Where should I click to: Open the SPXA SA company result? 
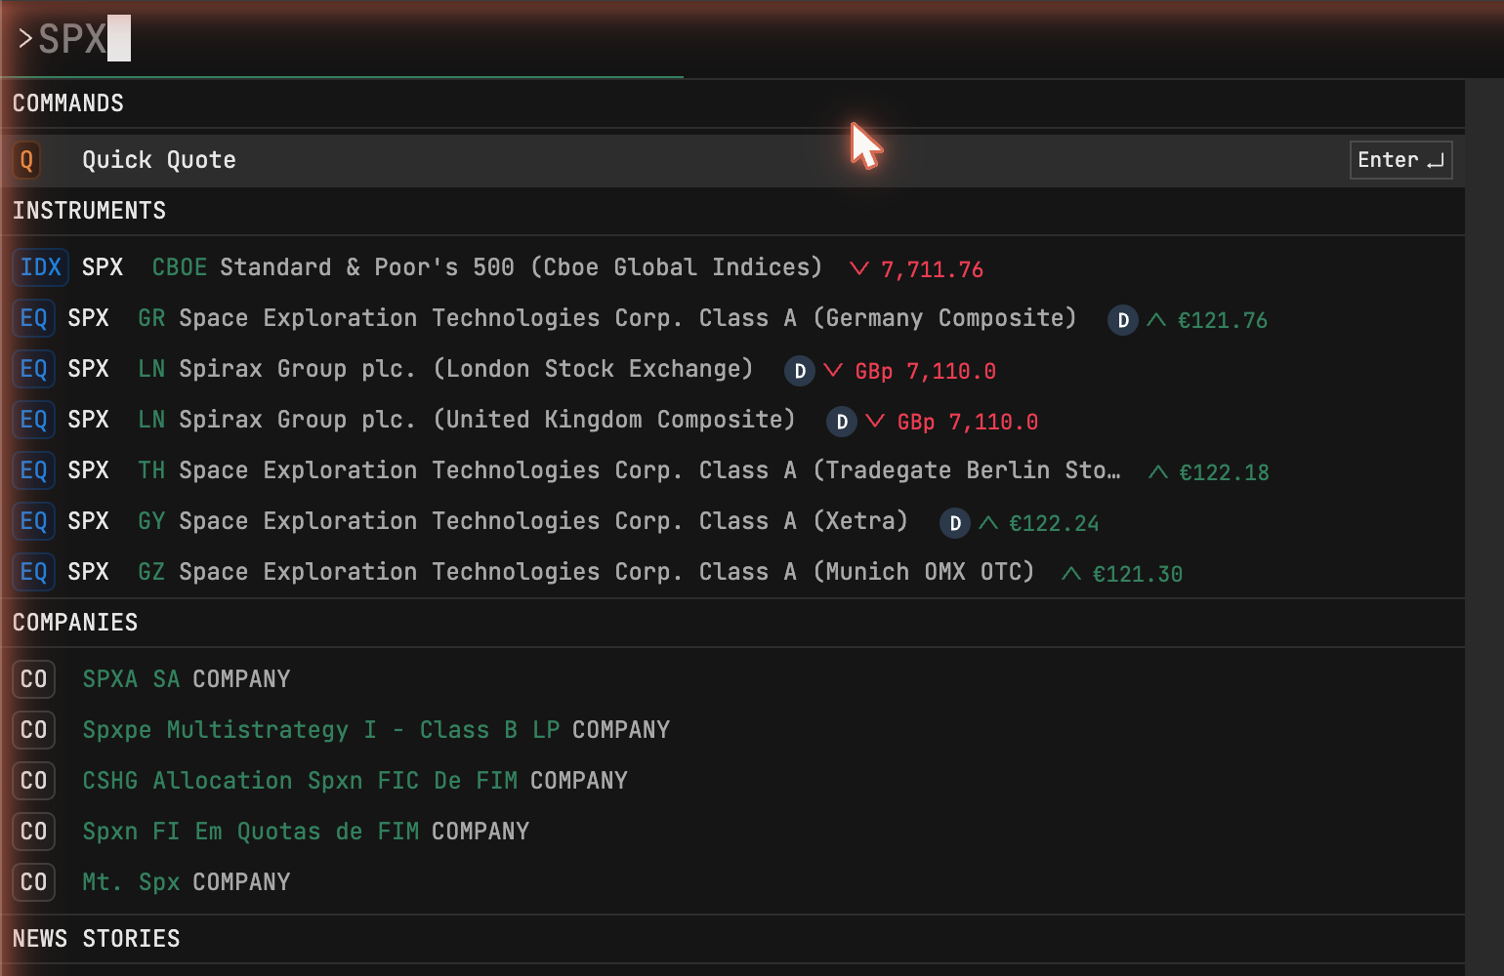tap(732, 679)
